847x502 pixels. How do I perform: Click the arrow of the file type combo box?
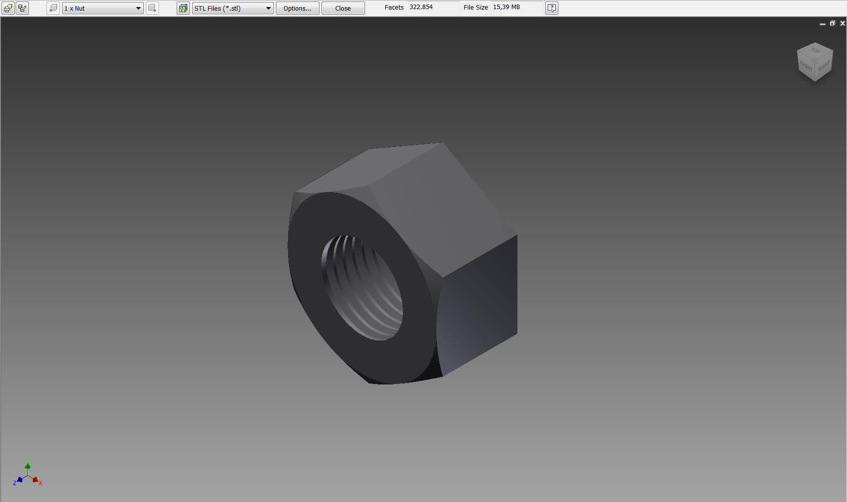tap(268, 8)
